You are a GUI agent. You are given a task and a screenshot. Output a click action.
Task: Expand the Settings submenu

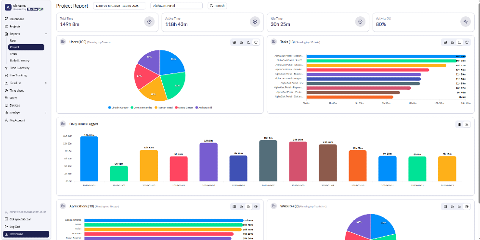click(x=46, y=113)
